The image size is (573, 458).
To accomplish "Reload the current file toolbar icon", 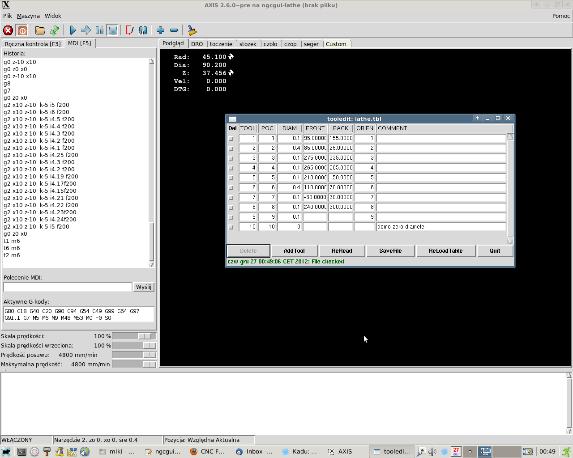I will tap(55, 30).
